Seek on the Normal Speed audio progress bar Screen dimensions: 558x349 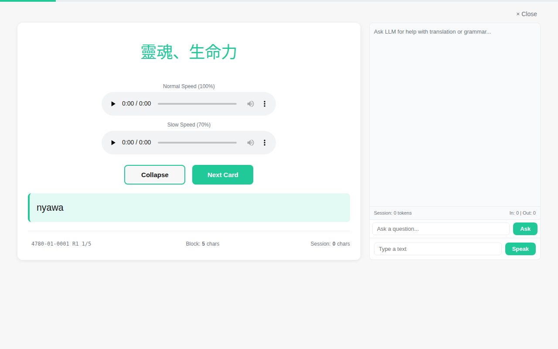pos(197,104)
